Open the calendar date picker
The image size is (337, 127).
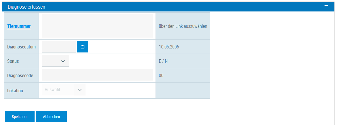click(x=82, y=47)
